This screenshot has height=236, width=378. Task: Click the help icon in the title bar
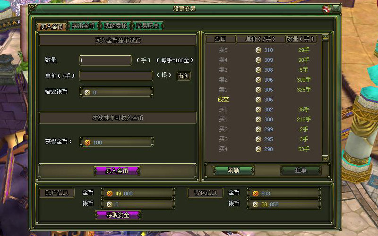pyautogui.click(x=326, y=8)
